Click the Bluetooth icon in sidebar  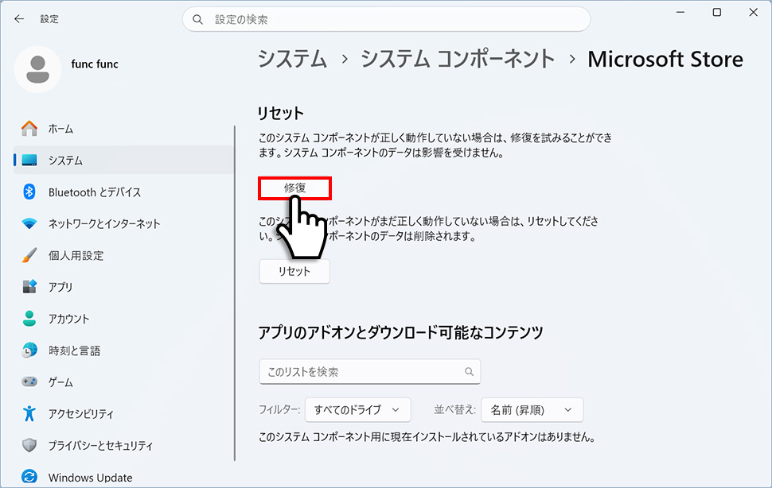(29, 192)
